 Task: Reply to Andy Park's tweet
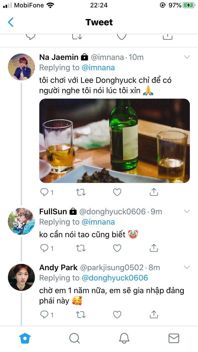(x=44, y=314)
